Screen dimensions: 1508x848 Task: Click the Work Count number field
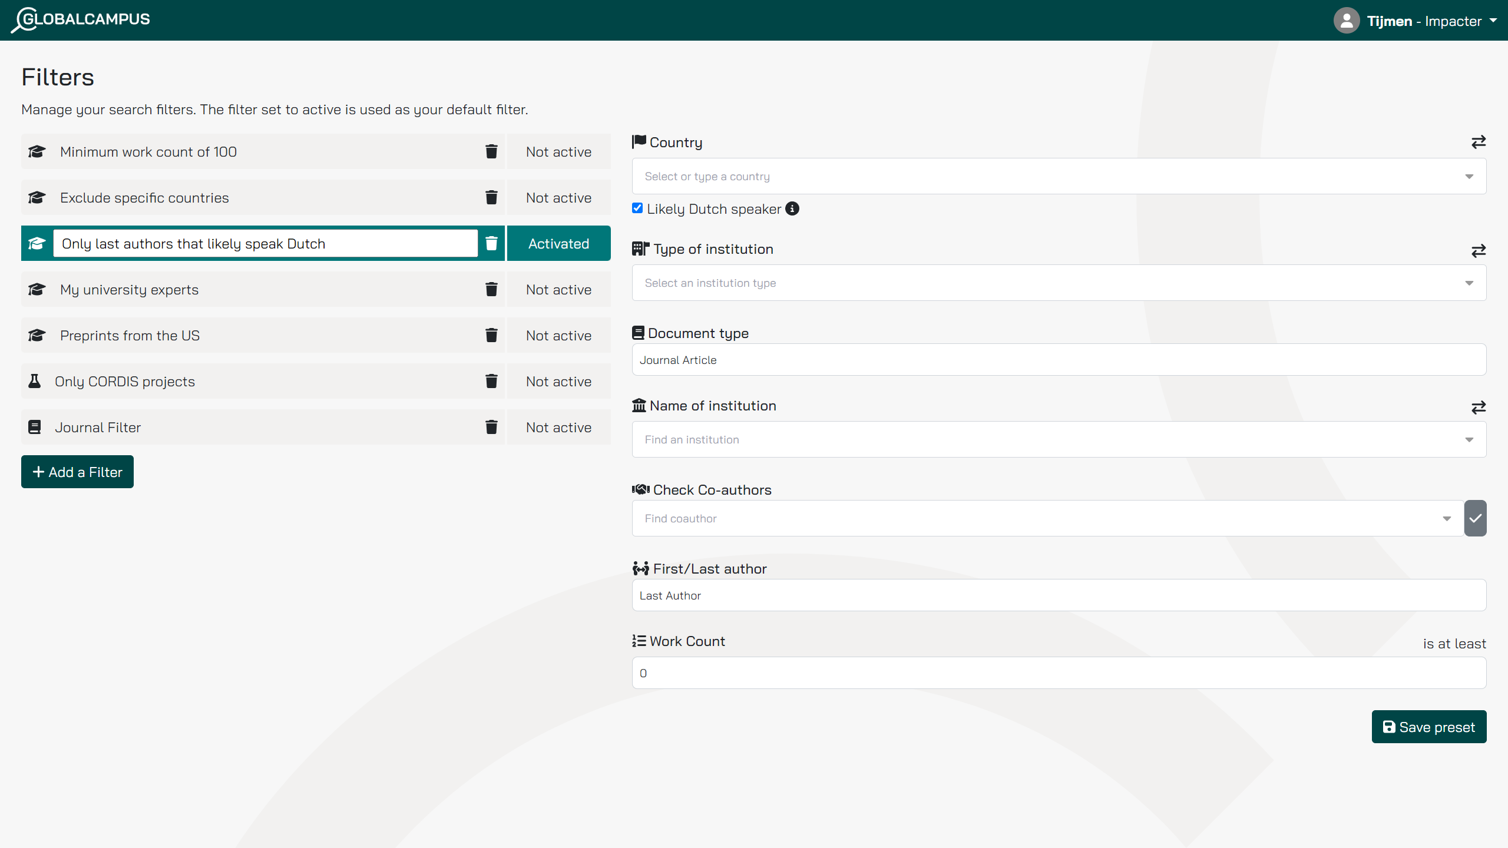(x=1059, y=673)
